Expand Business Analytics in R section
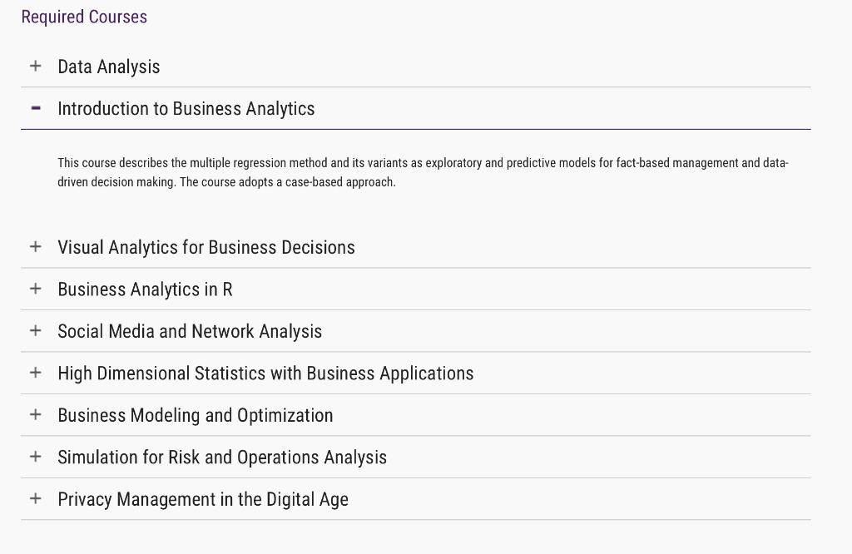The image size is (852, 554). click(145, 289)
